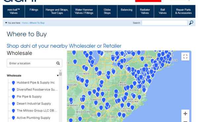
Task: Open the Fittings menu item
Action: point(34,11)
